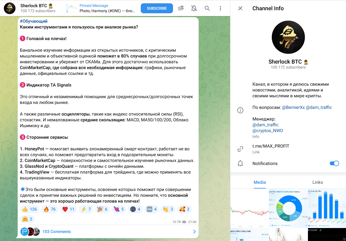React with lightning bolt (7)
Viewport: 346px width, 241px height.
point(86,209)
